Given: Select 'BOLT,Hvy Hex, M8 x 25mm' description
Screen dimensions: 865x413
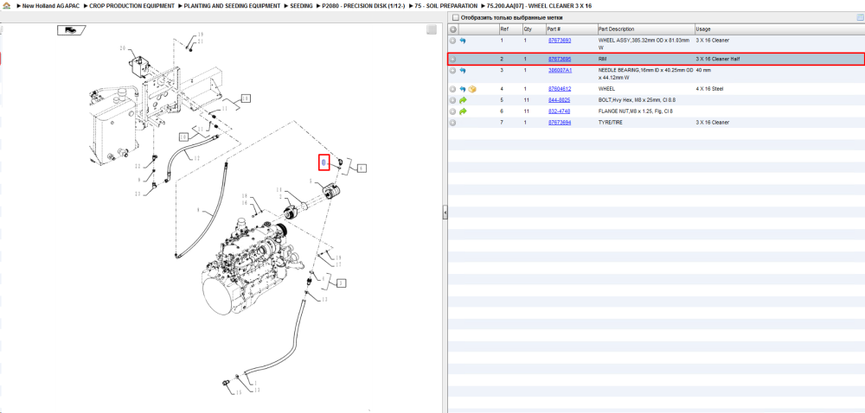Looking at the screenshot, I should [636, 100].
